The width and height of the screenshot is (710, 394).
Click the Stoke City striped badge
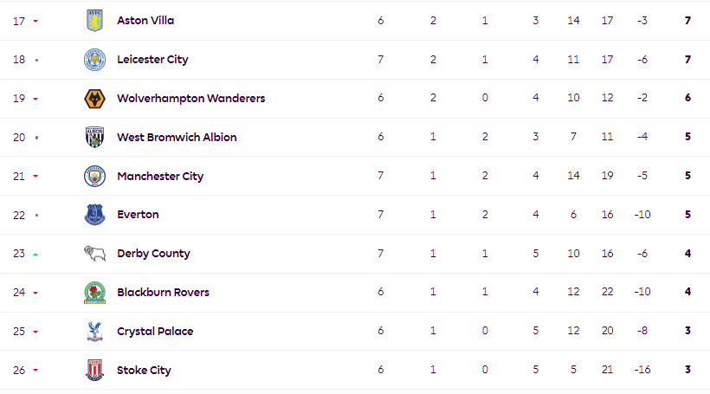(94, 370)
